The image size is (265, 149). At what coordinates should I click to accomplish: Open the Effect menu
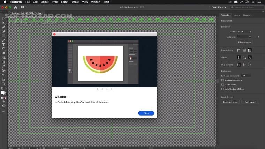click(75, 2)
